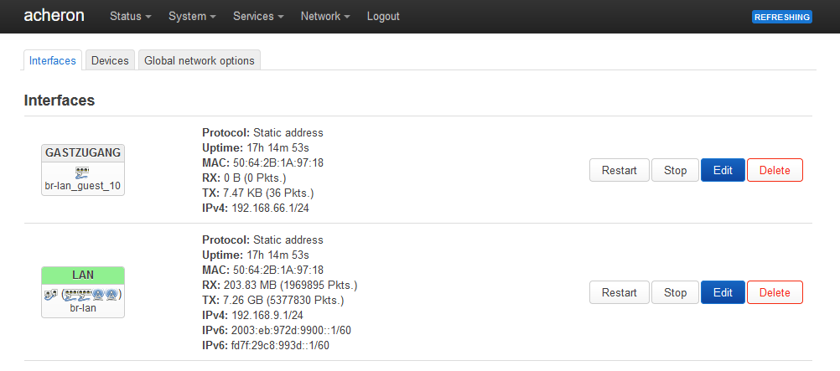Click the REFRESHING status badge
Image resolution: width=840 pixels, height=371 pixels.
point(781,17)
